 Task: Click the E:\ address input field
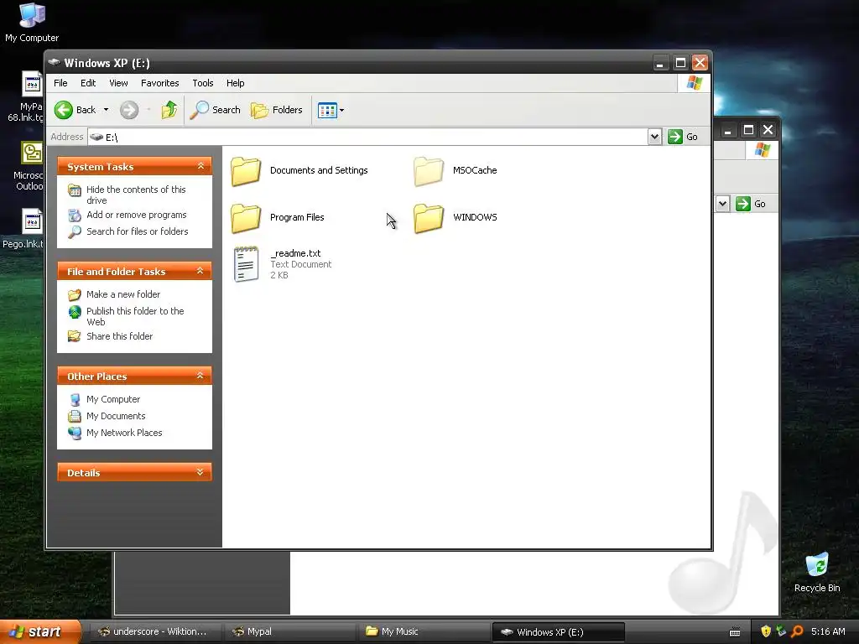(367, 137)
